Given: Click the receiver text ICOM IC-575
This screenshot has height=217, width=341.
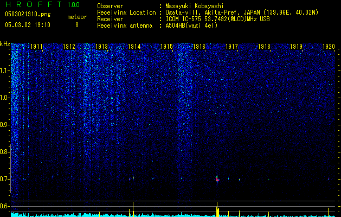Looking at the screenshot, I should coord(183,19).
